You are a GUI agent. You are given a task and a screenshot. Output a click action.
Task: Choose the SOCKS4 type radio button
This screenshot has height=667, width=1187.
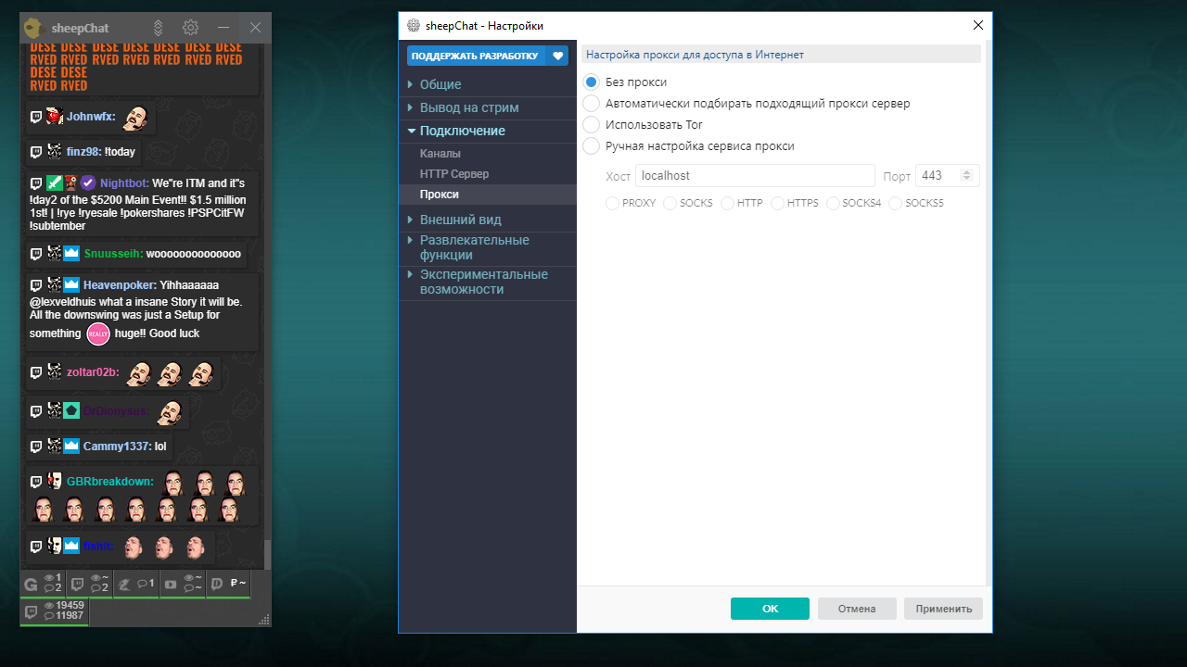click(x=833, y=203)
